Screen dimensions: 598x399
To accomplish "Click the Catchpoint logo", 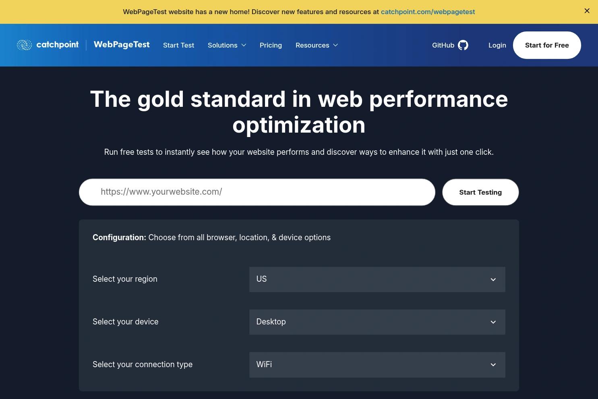I will click(x=48, y=45).
